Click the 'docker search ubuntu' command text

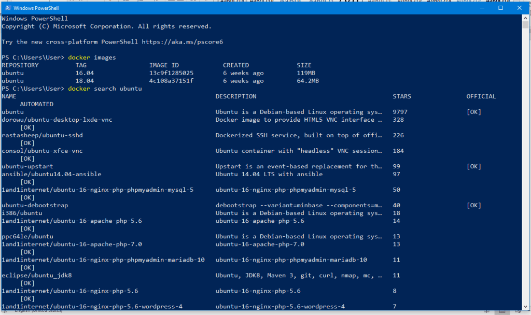click(105, 89)
